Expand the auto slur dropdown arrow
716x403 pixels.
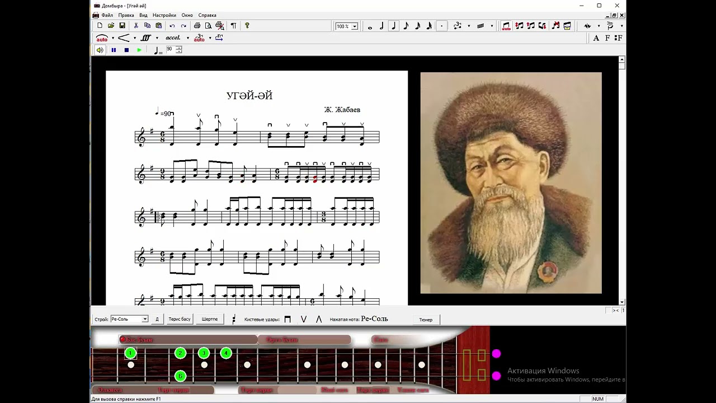(x=113, y=38)
